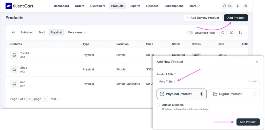The height and width of the screenshot is (130, 265).
Task: Click the Variation column header
Action: pos(122,44)
